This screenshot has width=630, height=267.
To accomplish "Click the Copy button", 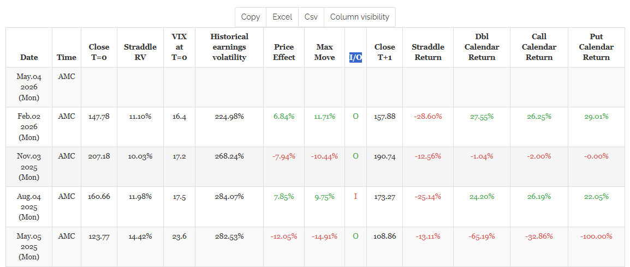I will click(251, 17).
